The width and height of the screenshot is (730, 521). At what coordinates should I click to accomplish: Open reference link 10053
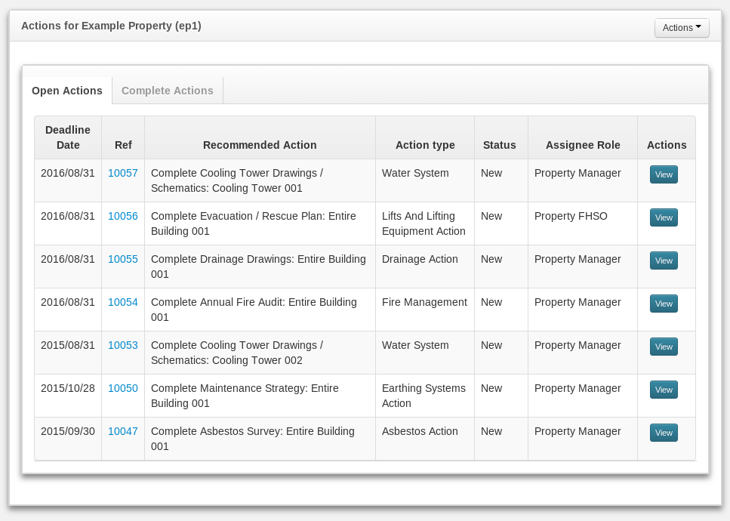[x=122, y=345]
